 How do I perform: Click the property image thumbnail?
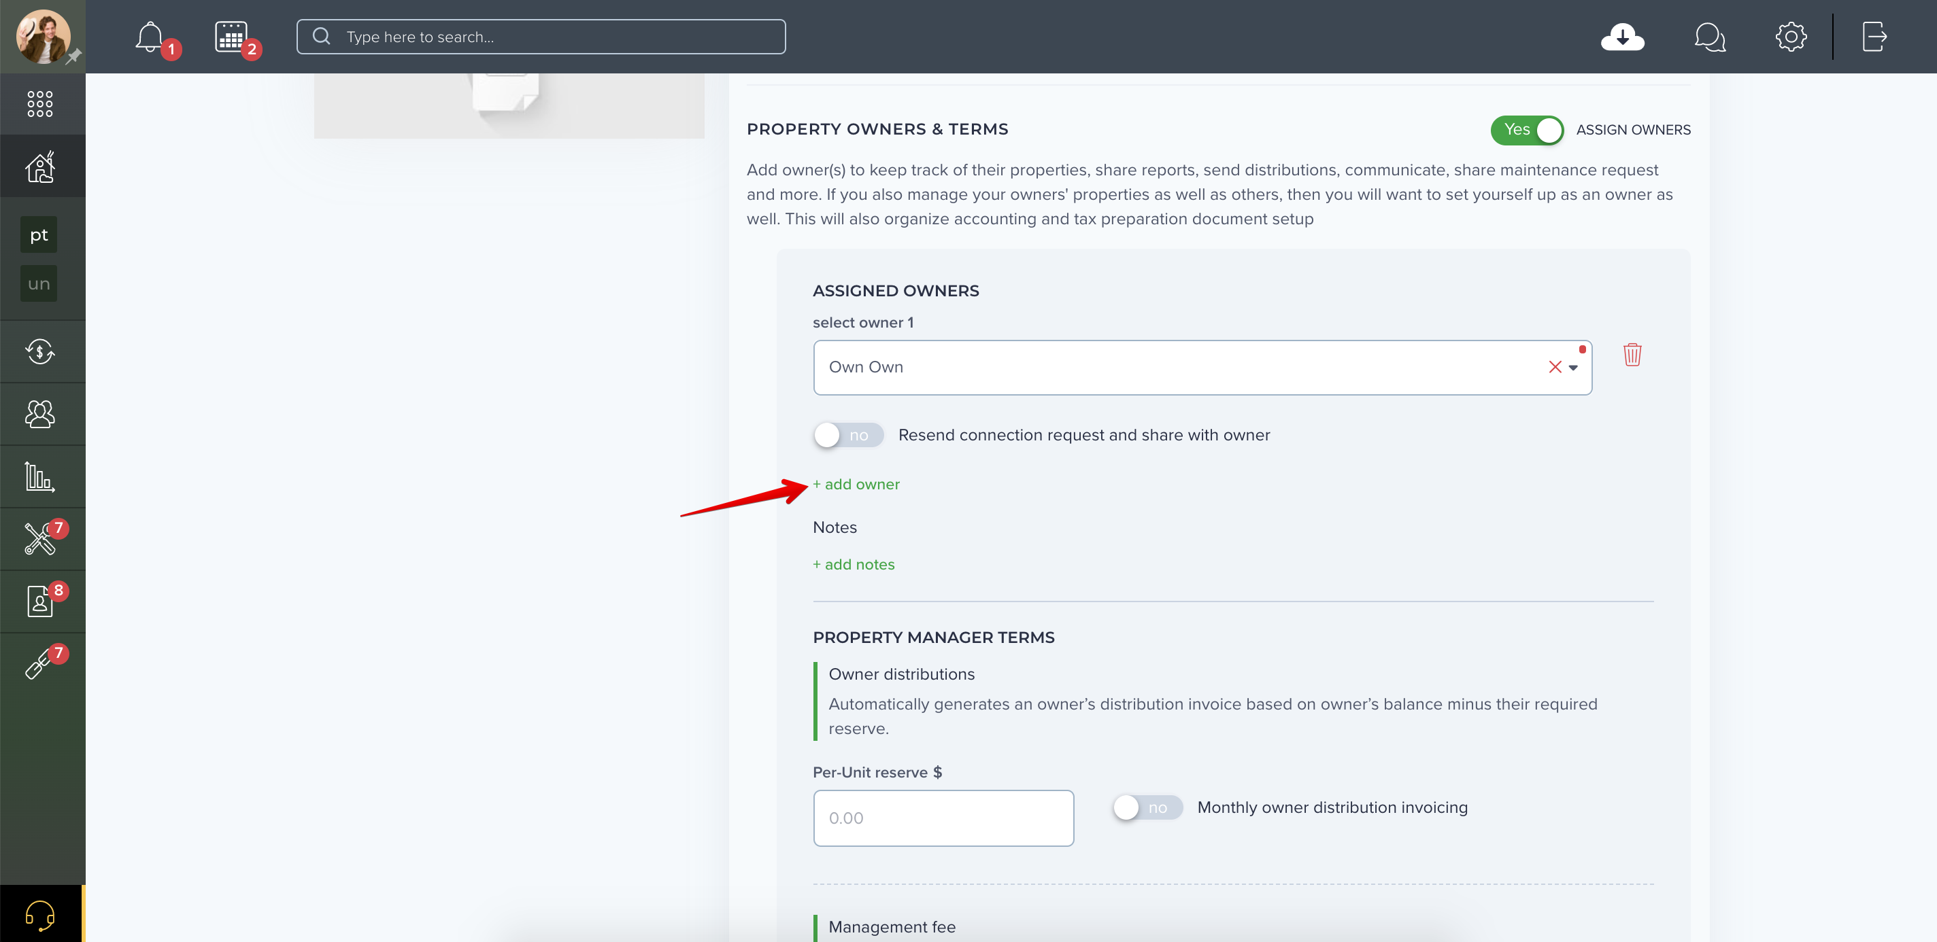tap(509, 105)
